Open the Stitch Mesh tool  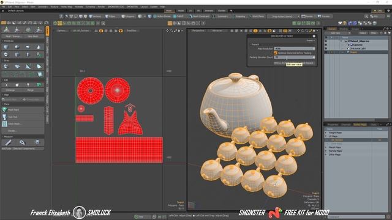click(23, 123)
